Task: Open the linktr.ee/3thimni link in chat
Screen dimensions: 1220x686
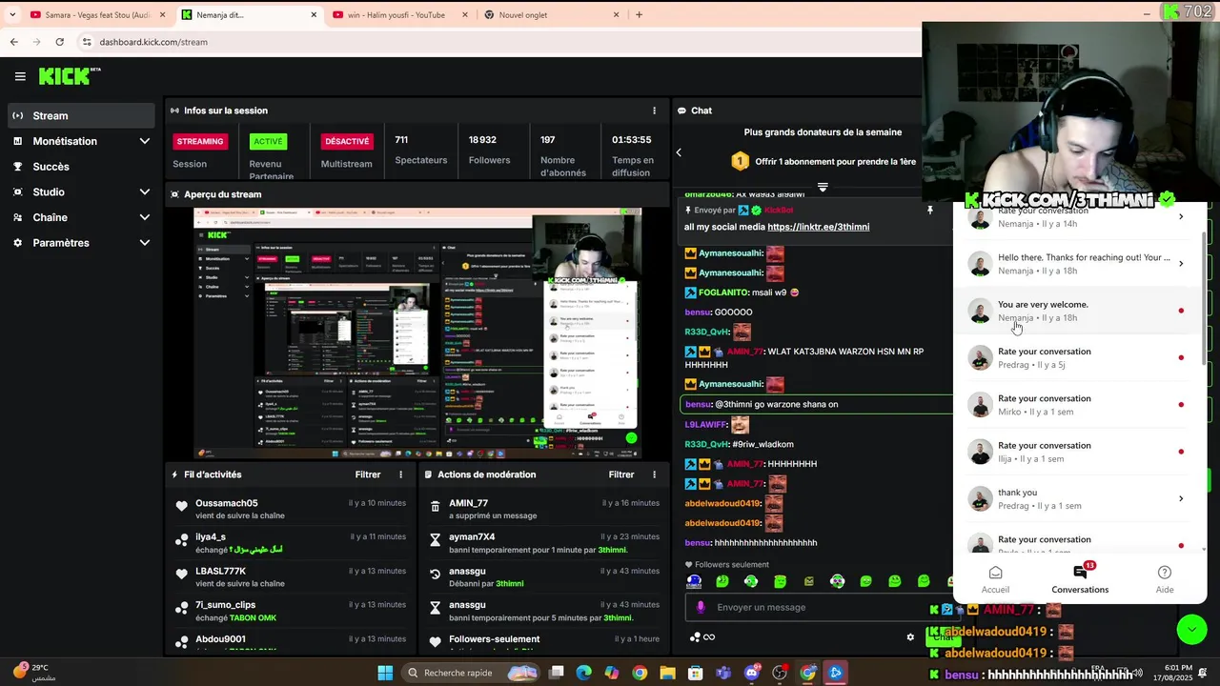Action: (x=818, y=227)
